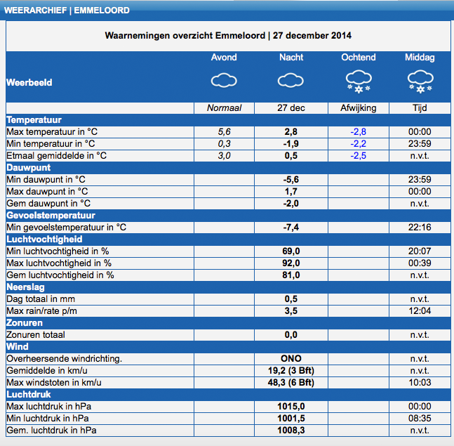Select the Gevoelstemperatuur section header

point(51,216)
